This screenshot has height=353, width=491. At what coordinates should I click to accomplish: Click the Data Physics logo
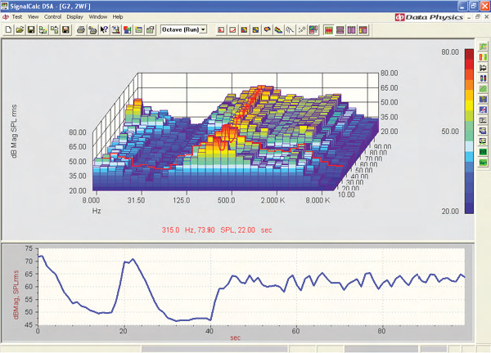point(429,16)
